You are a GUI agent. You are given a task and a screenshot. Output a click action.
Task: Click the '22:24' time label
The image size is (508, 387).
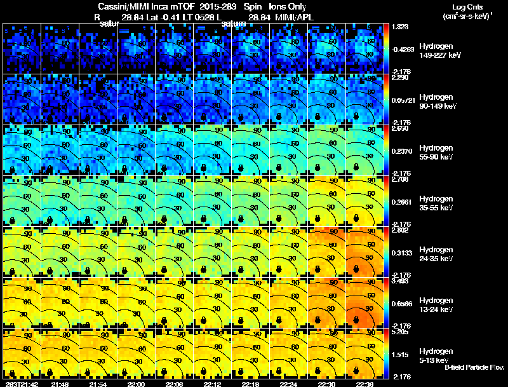point(289,384)
